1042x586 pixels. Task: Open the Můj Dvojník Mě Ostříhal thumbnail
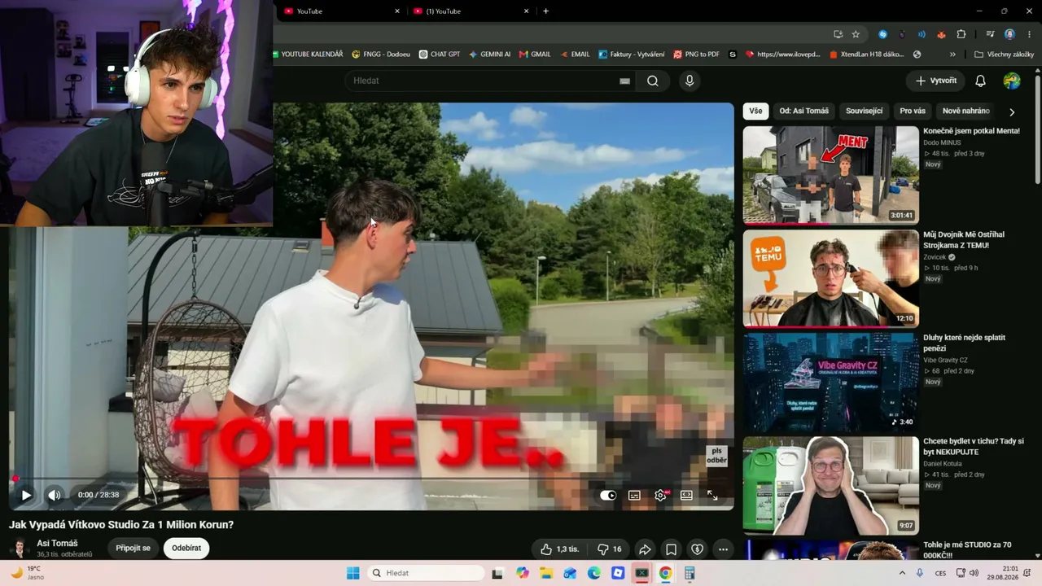point(830,278)
